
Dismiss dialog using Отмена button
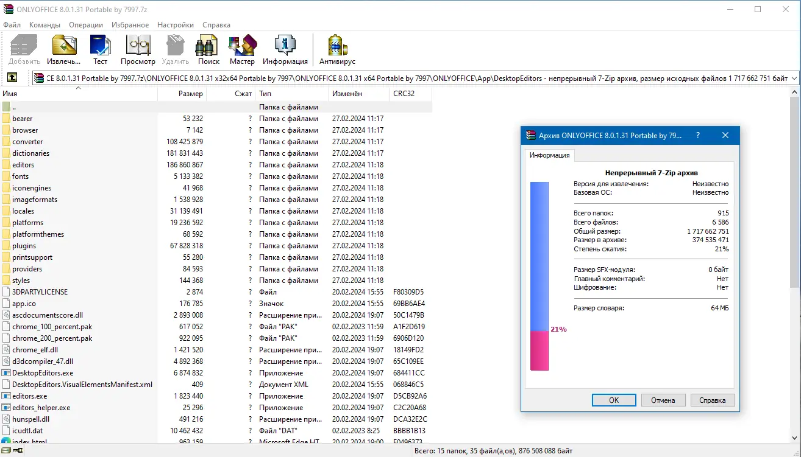[x=663, y=400]
